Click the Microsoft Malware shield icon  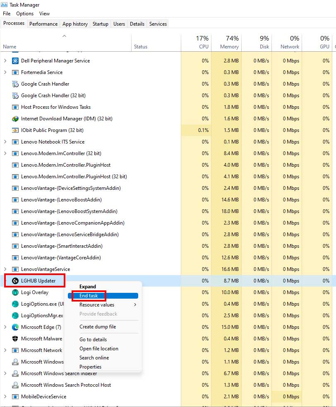click(15, 339)
